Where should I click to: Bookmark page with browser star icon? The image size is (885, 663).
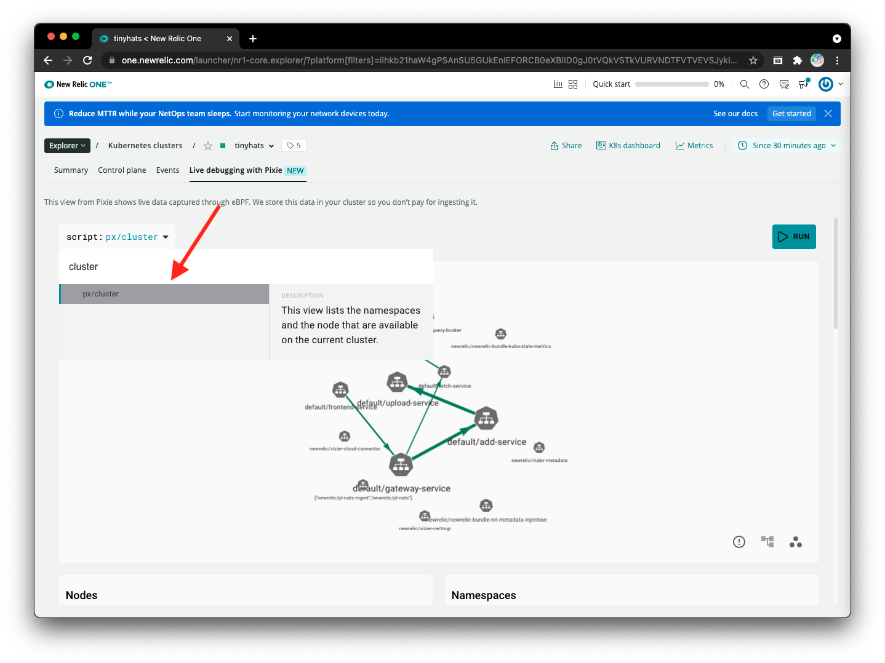753,60
